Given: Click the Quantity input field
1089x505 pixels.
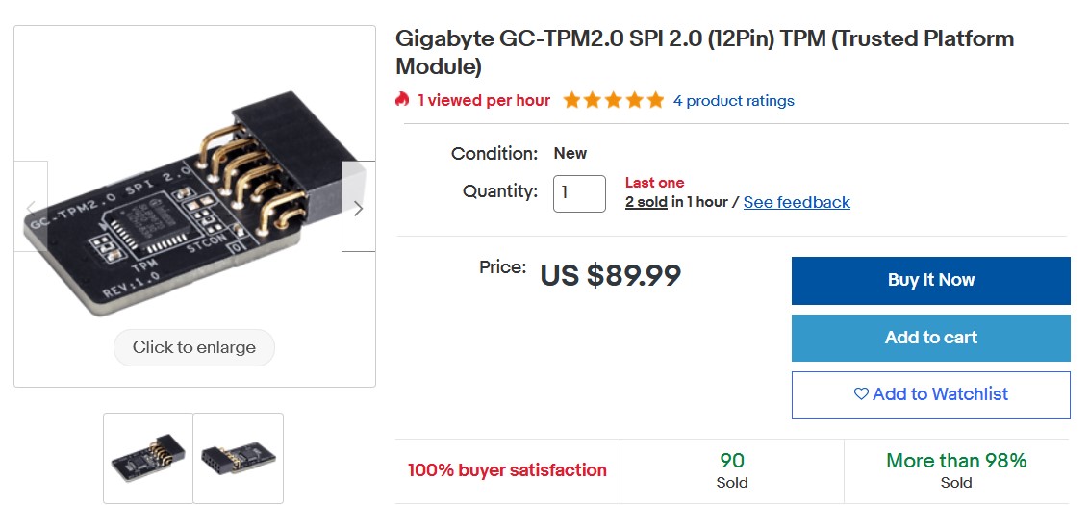Looking at the screenshot, I should 579,193.
